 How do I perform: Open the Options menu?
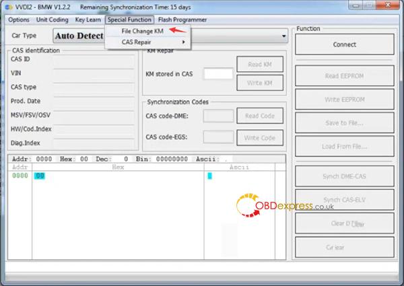pyautogui.click(x=19, y=20)
